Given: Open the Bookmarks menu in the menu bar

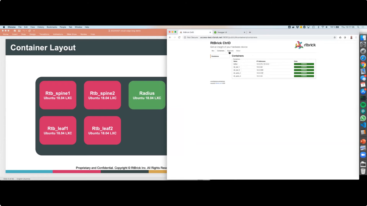Looking at the screenshot, I should click(52, 27).
